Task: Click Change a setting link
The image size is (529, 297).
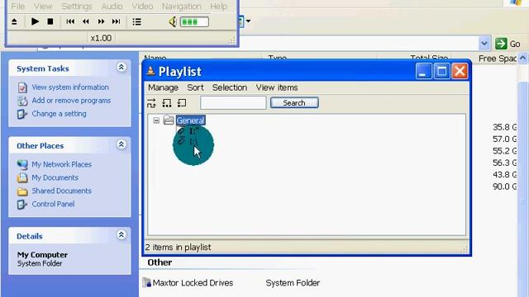Action: pyautogui.click(x=59, y=114)
